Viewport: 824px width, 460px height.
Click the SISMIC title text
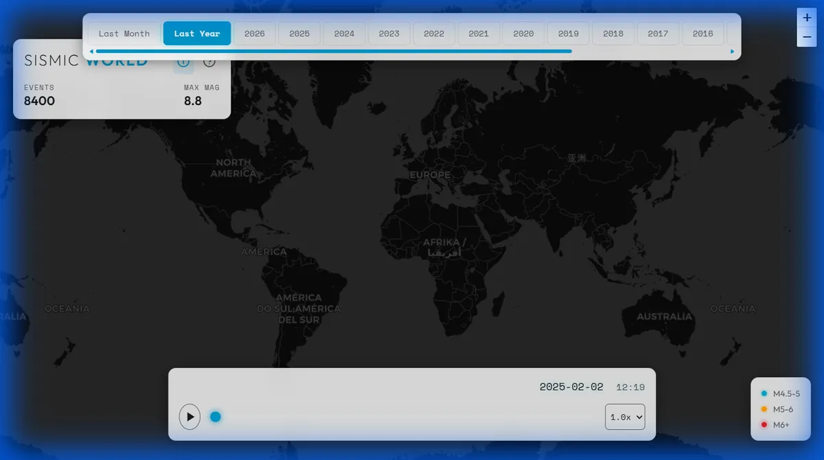tap(51, 60)
